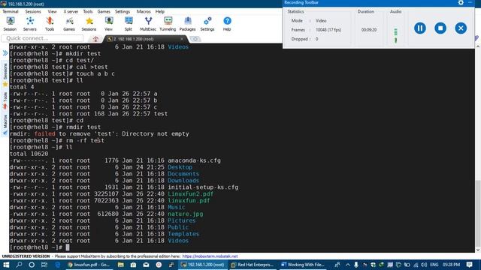Click the volume speaker tray icon

[x=424, y=265]
